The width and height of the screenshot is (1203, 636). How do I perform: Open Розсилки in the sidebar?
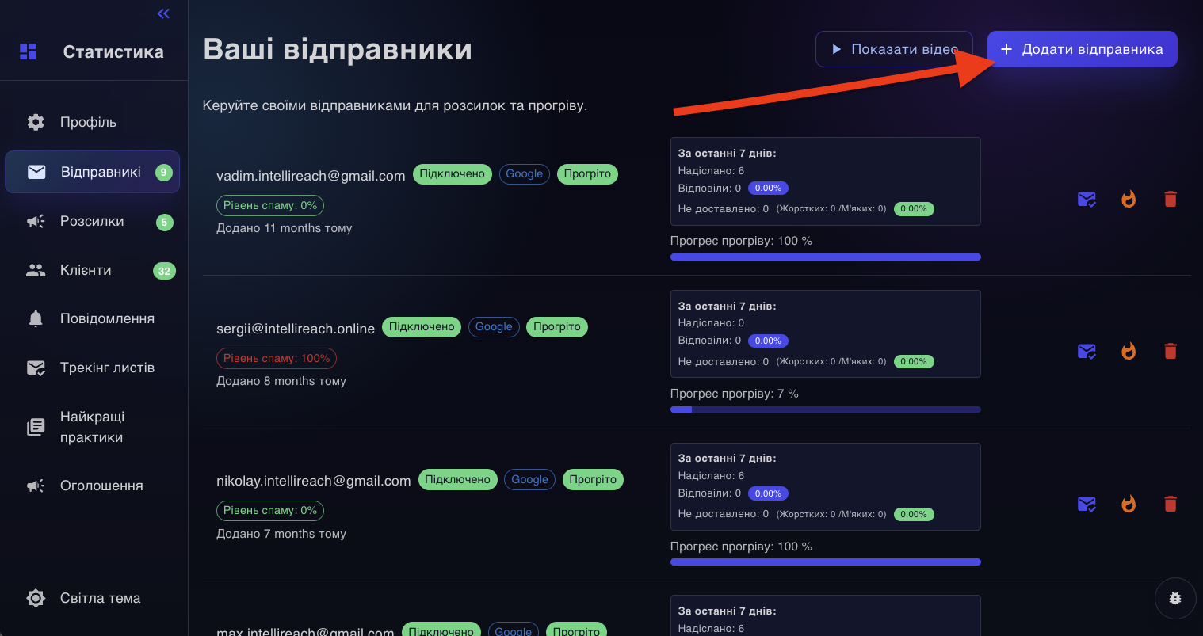92,221
